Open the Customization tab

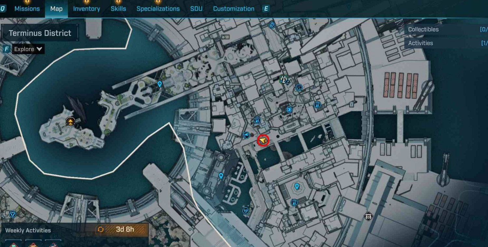[234, 8]
